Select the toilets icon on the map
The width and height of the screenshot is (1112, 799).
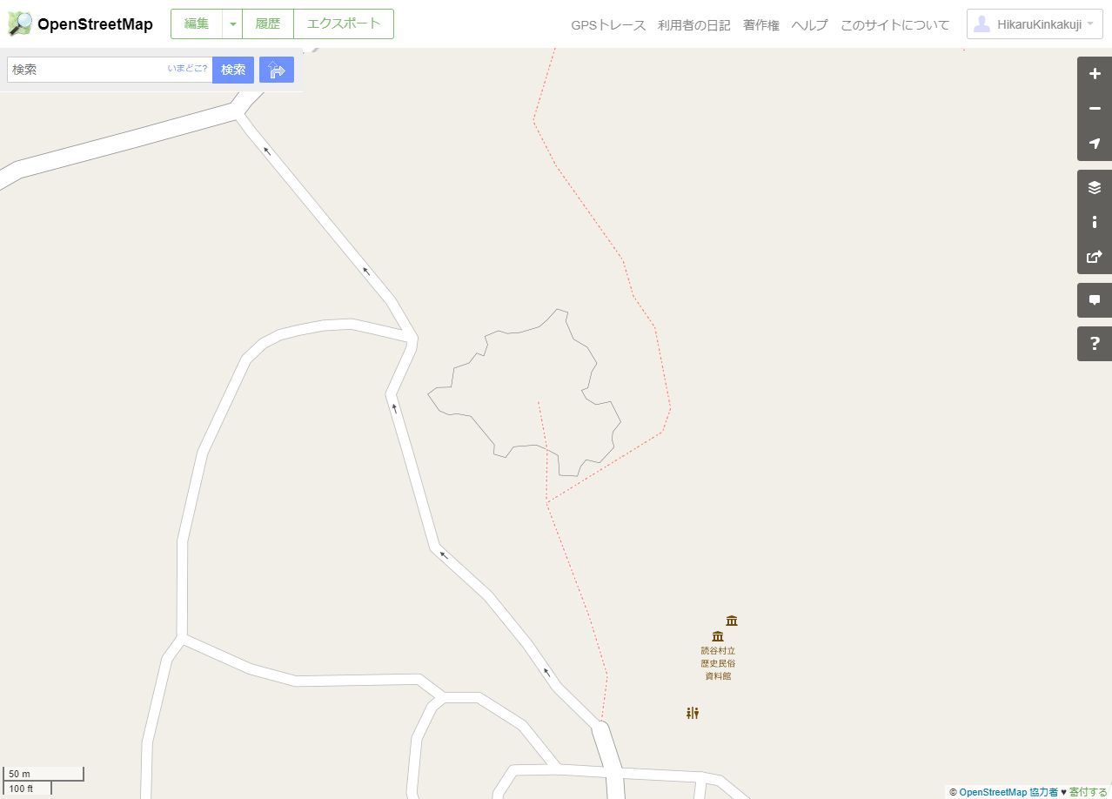coord(693,713)
